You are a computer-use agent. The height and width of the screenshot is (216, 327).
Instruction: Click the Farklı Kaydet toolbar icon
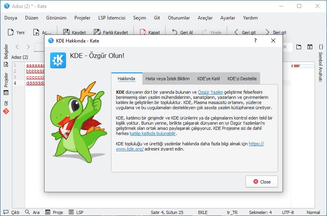coord(97,32)
